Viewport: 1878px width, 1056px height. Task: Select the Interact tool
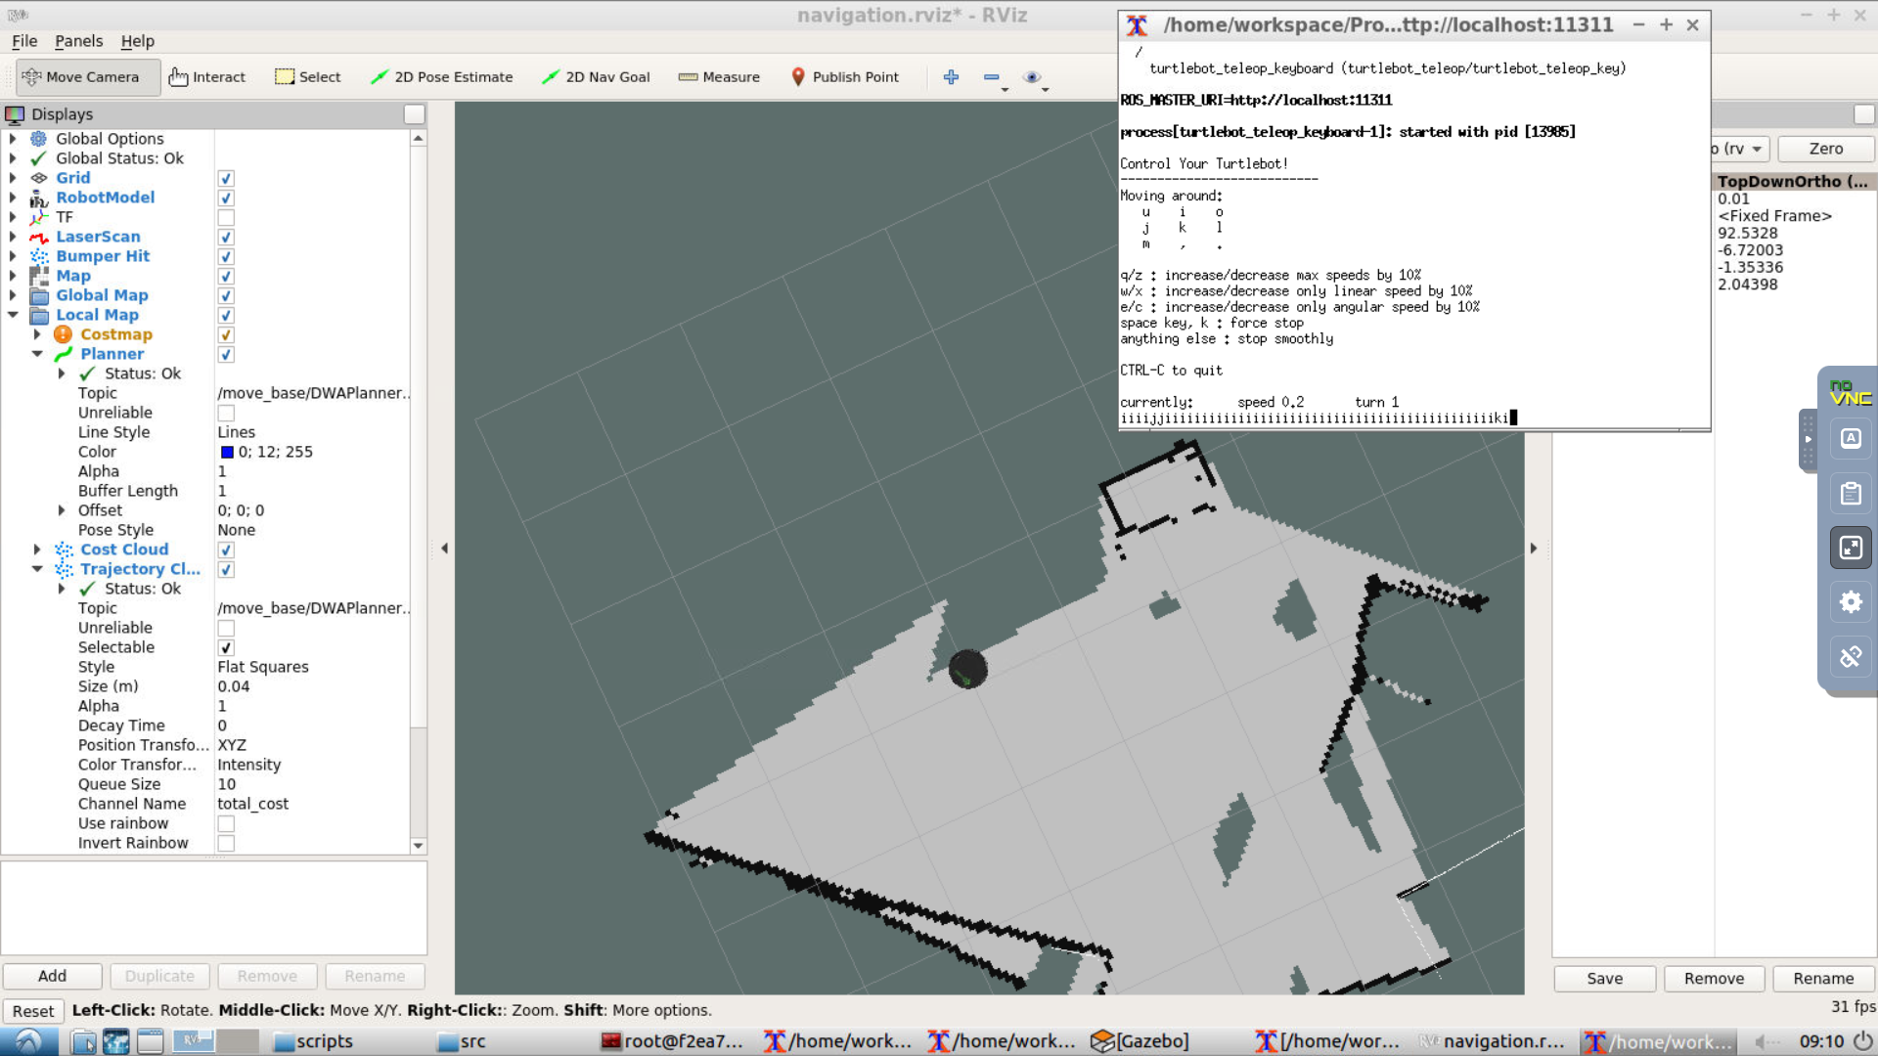click(x=206, y=76)
